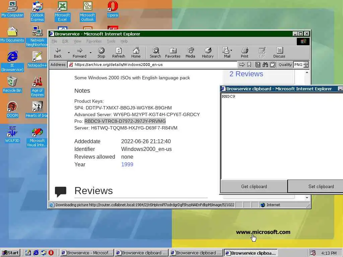Open the Back button history dropdown arrow
343x257 pixels.
[69, 53]
